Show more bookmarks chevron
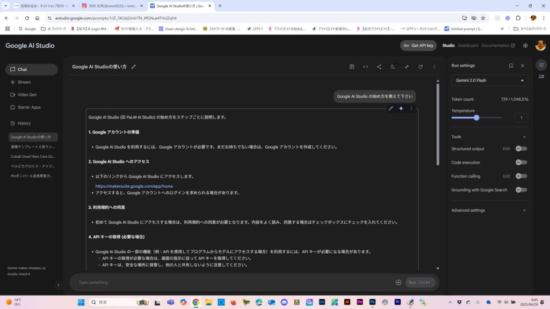 point(502,29)
